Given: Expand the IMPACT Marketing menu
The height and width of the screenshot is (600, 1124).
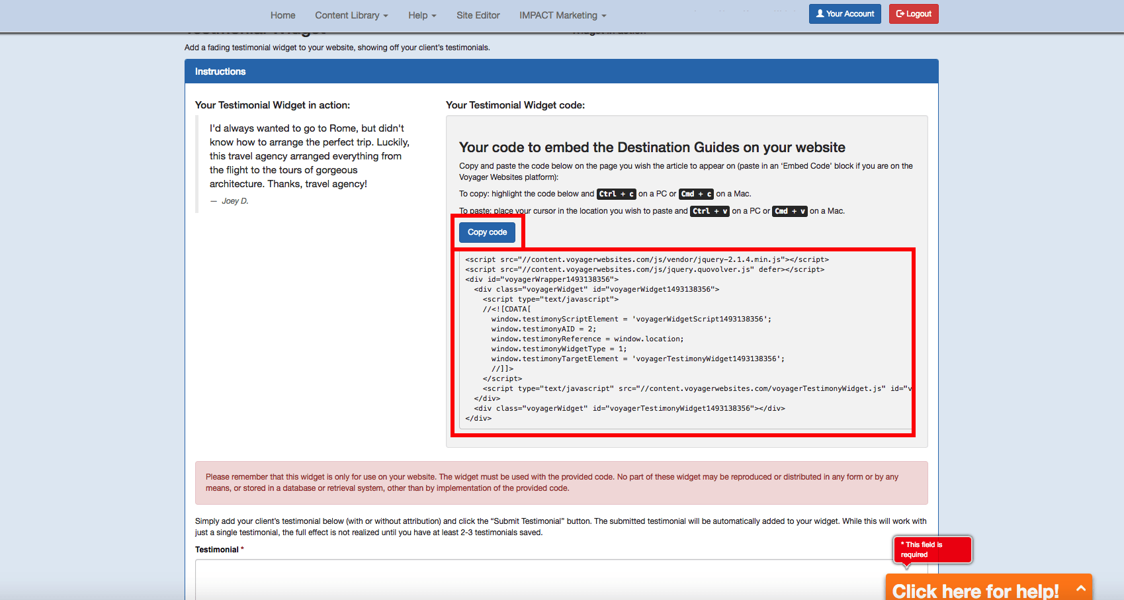Looking at the screenshot, I should [562, 15].
